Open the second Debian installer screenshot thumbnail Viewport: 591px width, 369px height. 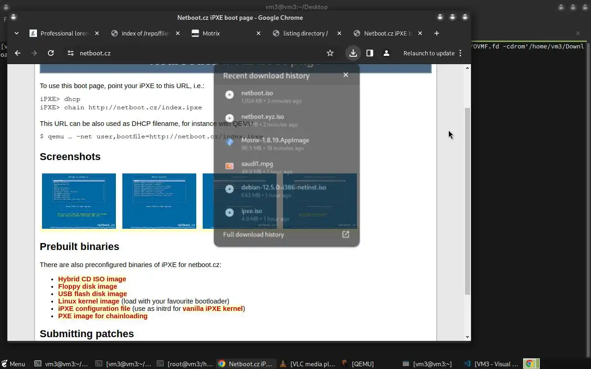[159, 201]
